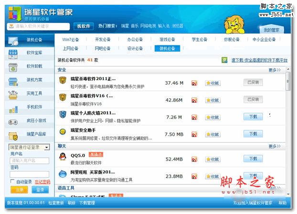The height and width of the screenshot is (214, 297).
Task: Open 装机必备 in the sidebar
Action: [30, 41]
